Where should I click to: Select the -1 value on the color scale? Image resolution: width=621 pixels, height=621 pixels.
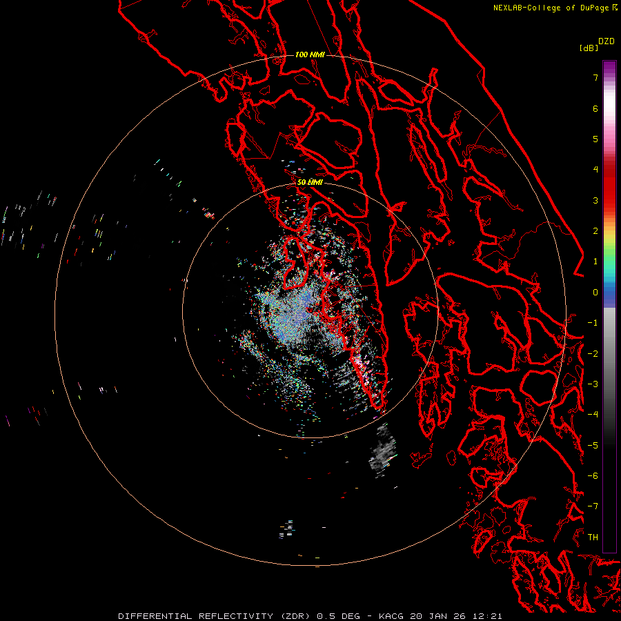click(x=593, y=323)
